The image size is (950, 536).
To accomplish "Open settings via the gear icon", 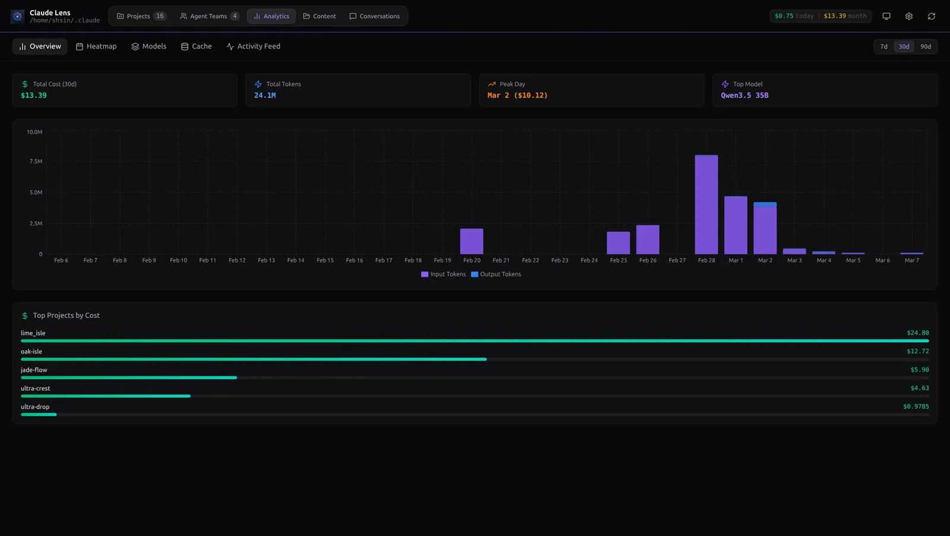I will pyautogui.click(x=908, y=16).
